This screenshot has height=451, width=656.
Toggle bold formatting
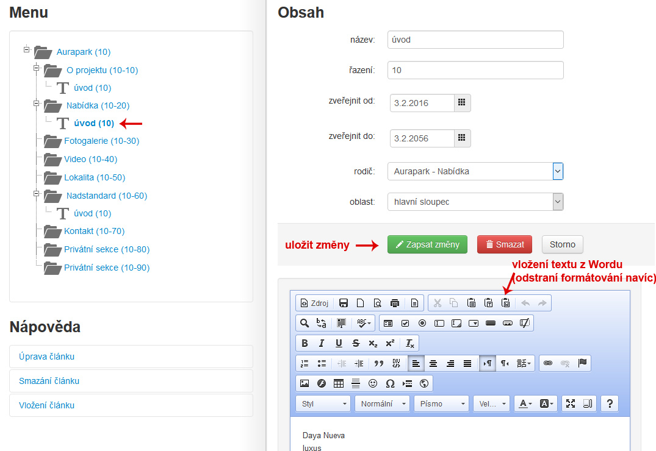(x=305, y=343)
